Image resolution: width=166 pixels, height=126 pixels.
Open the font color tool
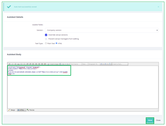(x=63, y=64)
